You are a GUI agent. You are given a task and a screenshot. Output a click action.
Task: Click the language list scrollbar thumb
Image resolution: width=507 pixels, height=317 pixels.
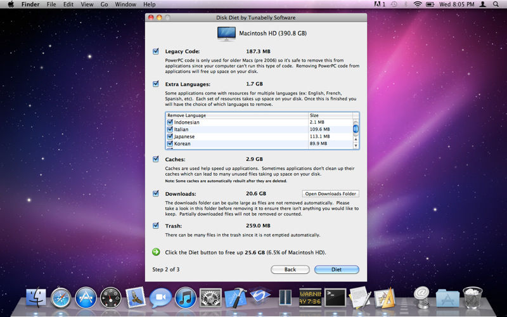click(x=356, y=129)
